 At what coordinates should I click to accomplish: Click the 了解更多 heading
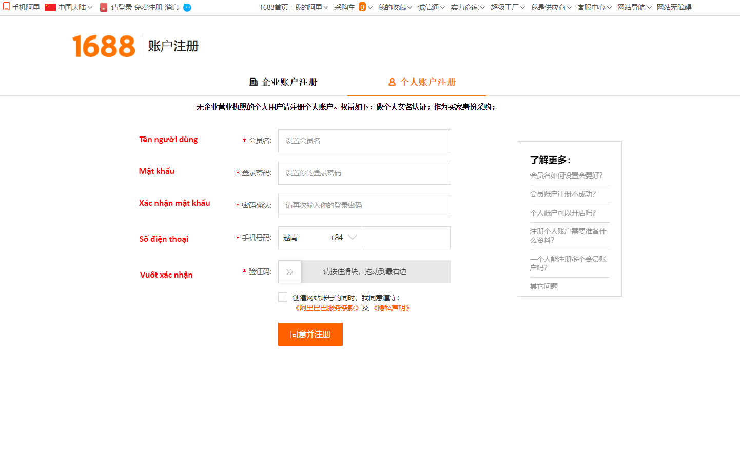click(550, 160)
